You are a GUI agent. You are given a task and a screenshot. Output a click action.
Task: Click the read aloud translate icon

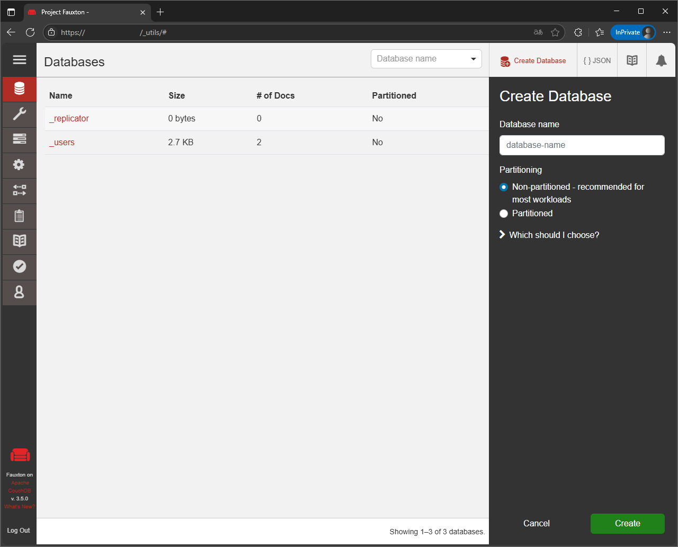point(538,32)
